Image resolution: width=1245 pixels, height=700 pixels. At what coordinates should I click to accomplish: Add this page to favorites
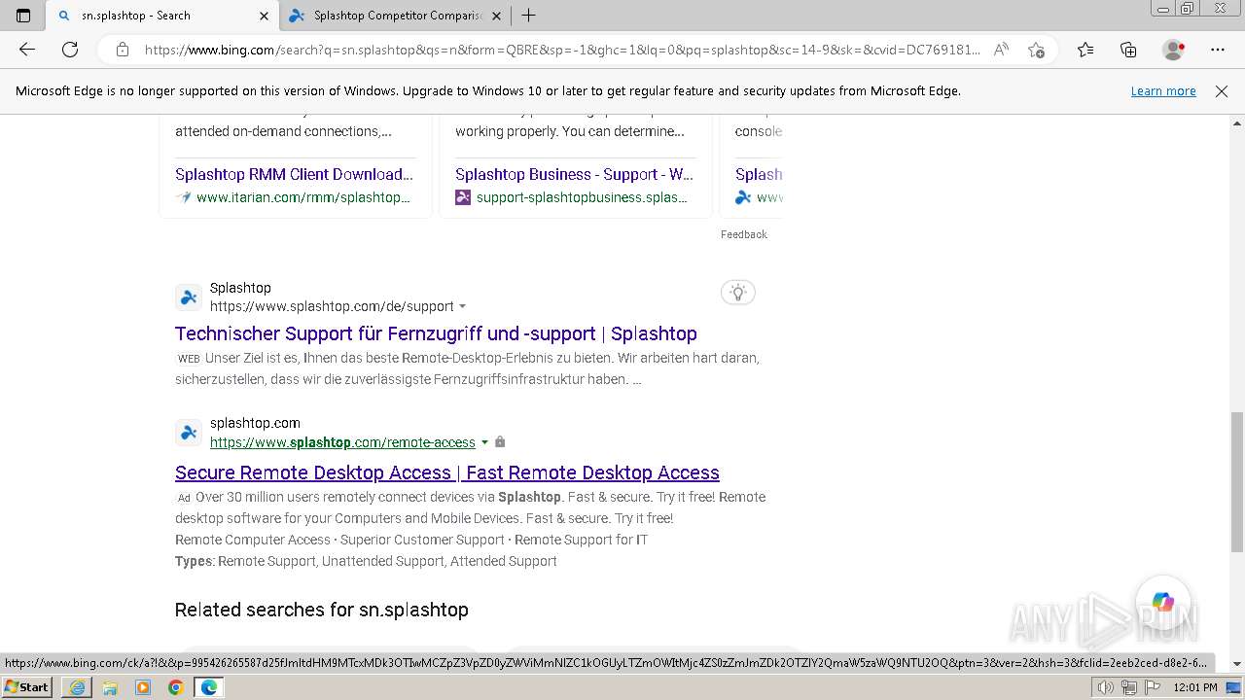click(x=1036, y=50)
